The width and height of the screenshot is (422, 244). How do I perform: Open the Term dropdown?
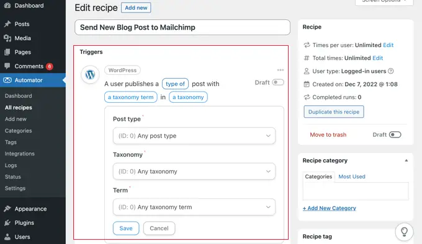[x=194, y=207]
